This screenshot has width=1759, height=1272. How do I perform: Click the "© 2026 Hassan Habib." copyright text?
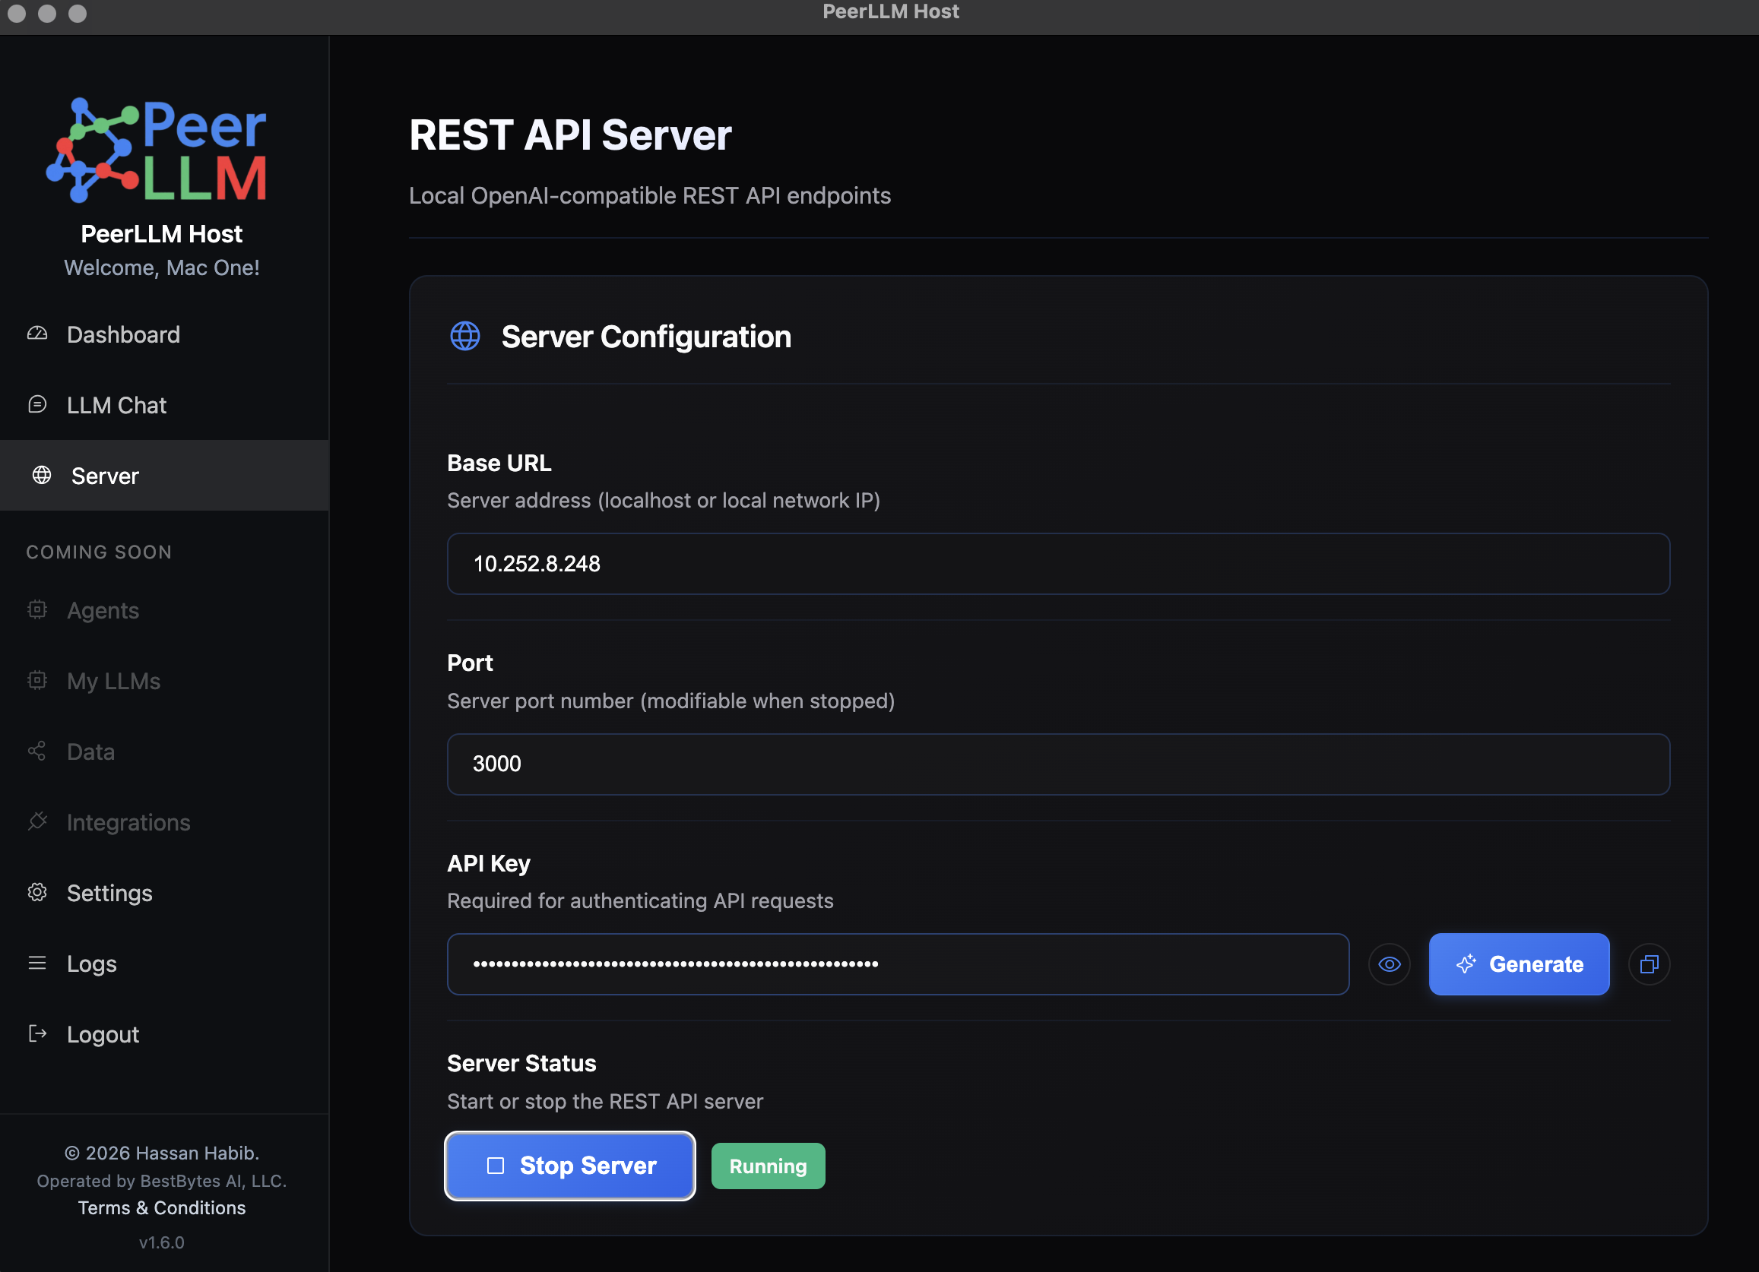[x=162, y=1153]
